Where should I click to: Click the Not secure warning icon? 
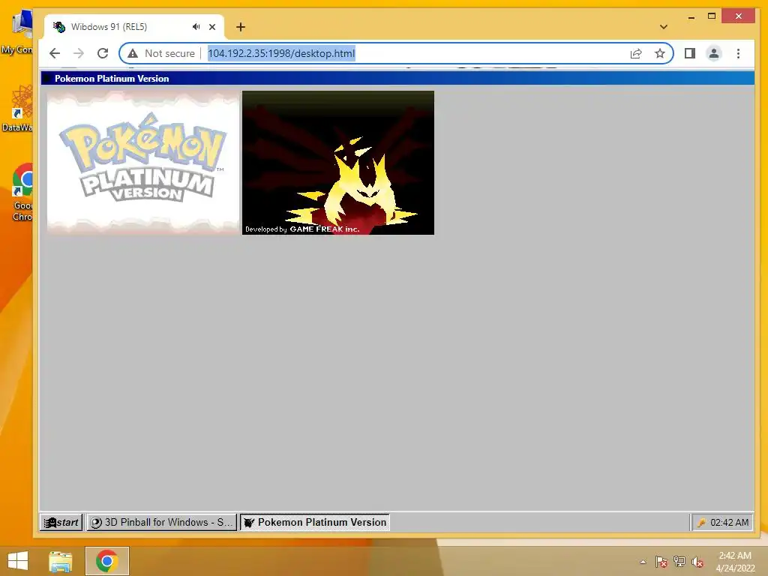coord(133,53)
